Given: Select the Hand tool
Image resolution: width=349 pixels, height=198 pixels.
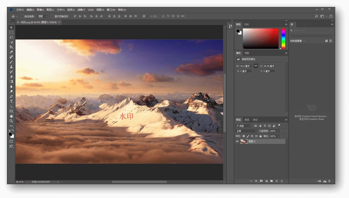Looking at the screenshot, I should click(x=11, y=116).
